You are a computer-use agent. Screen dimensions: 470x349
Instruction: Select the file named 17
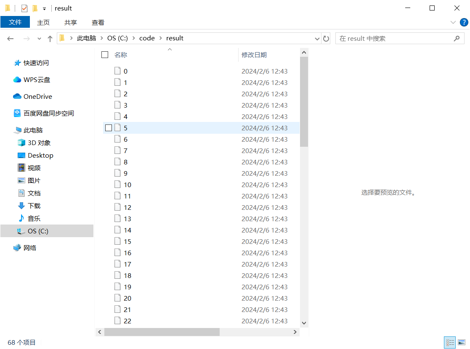tap(127, 264)
